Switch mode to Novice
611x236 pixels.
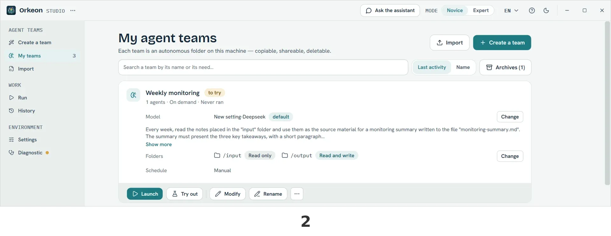pyautogui.click(x=455, y=10)
